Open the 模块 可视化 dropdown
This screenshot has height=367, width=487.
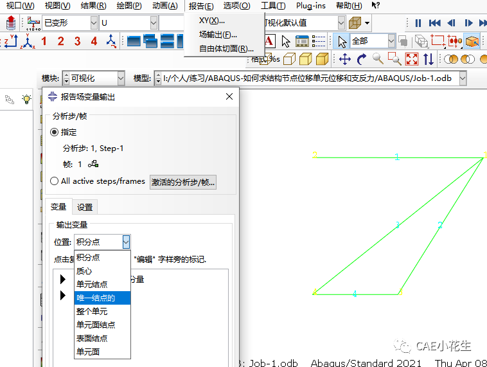121,78
